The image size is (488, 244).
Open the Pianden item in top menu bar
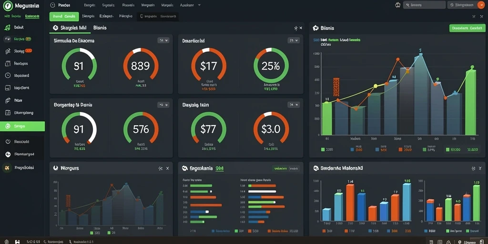point(64,5)
